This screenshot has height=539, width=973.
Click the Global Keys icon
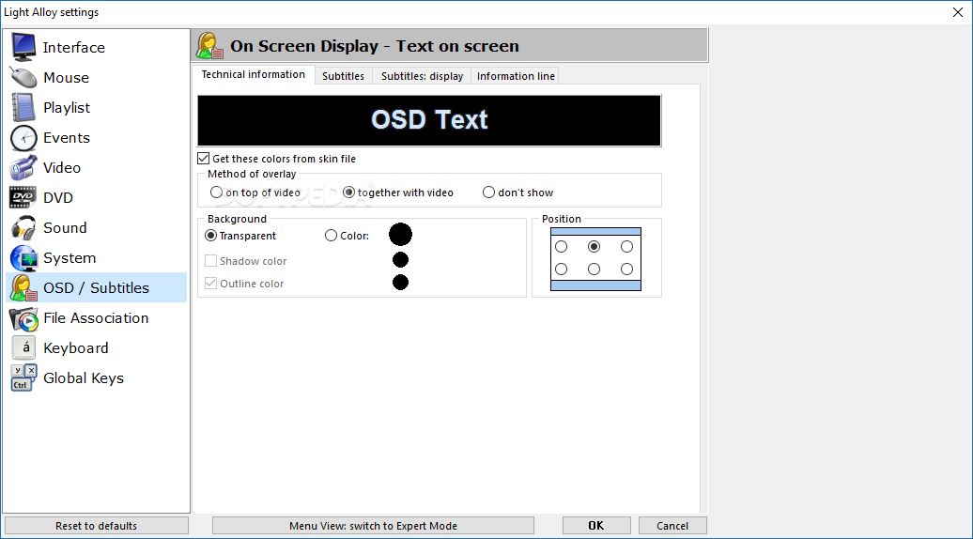click(x=23, y=377)
